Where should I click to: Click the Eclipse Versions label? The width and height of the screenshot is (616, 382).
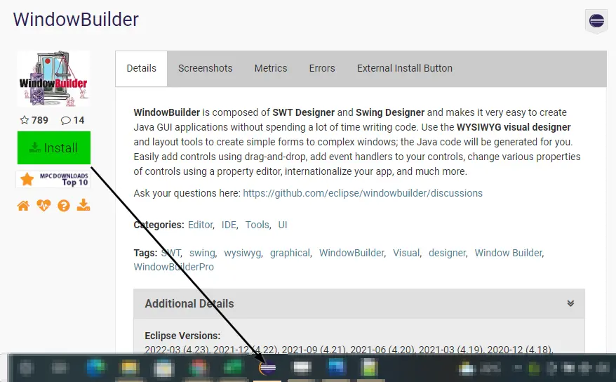click(182, 336)
